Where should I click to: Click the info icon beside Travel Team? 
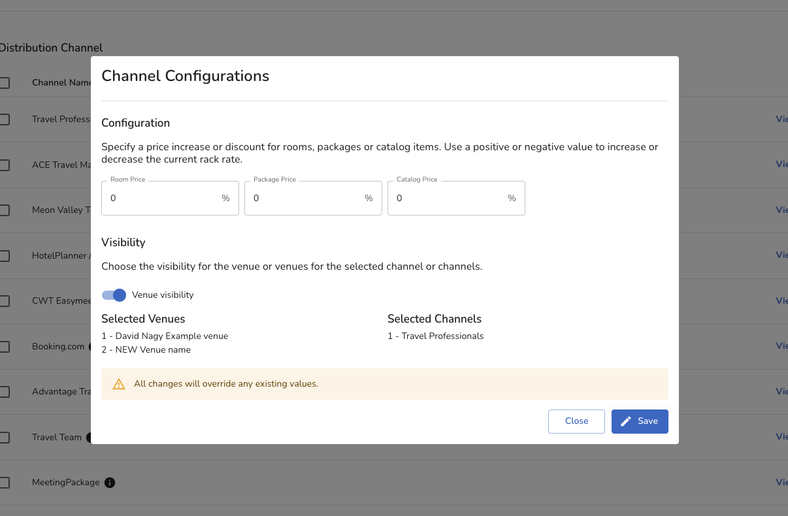[88, 437]
